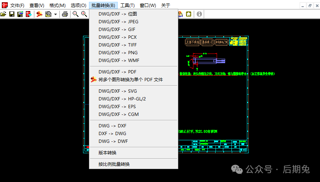
Task: Open the 格式(M) menu
Action: tap(58, 6)
